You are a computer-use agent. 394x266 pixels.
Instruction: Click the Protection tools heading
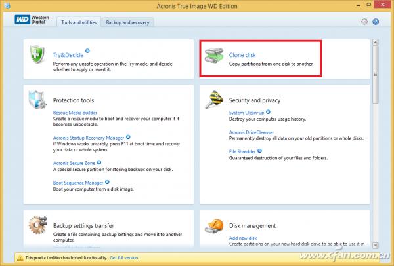(74, 100)
